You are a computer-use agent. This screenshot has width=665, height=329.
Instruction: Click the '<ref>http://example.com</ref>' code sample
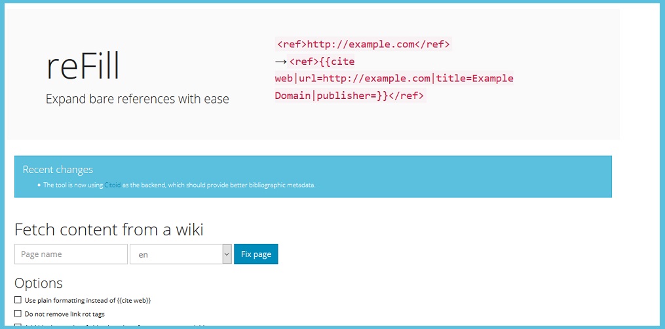point(364,44)
